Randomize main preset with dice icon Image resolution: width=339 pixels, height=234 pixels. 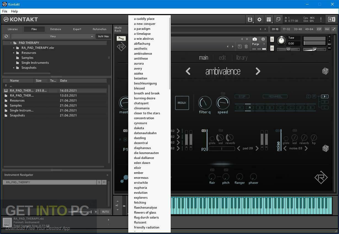325,71
